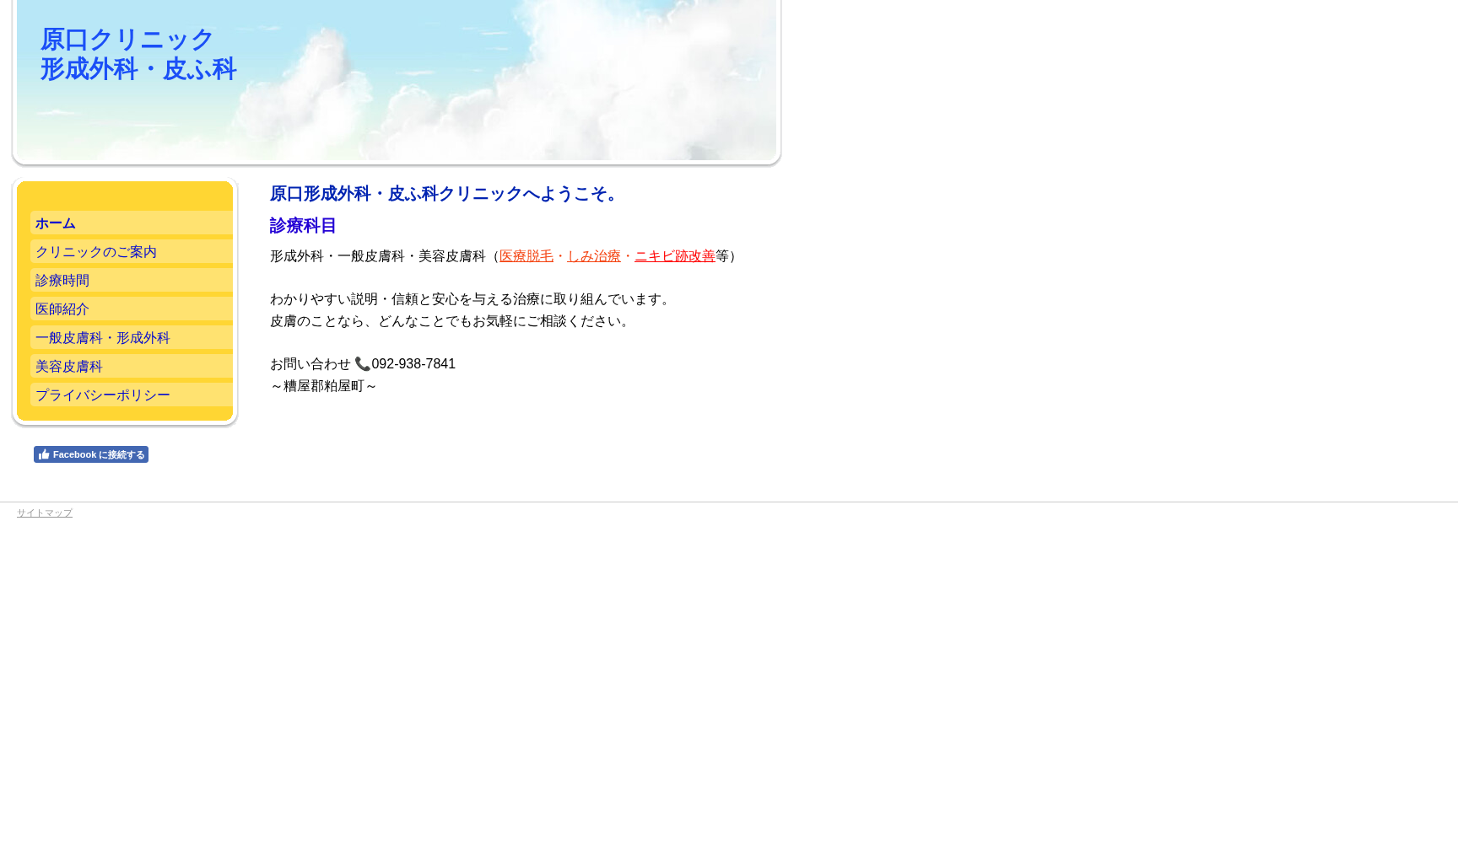Click the clinic name logo in the banner
1458x843 pixels.
pyautogui.click(x=138, y=53)
